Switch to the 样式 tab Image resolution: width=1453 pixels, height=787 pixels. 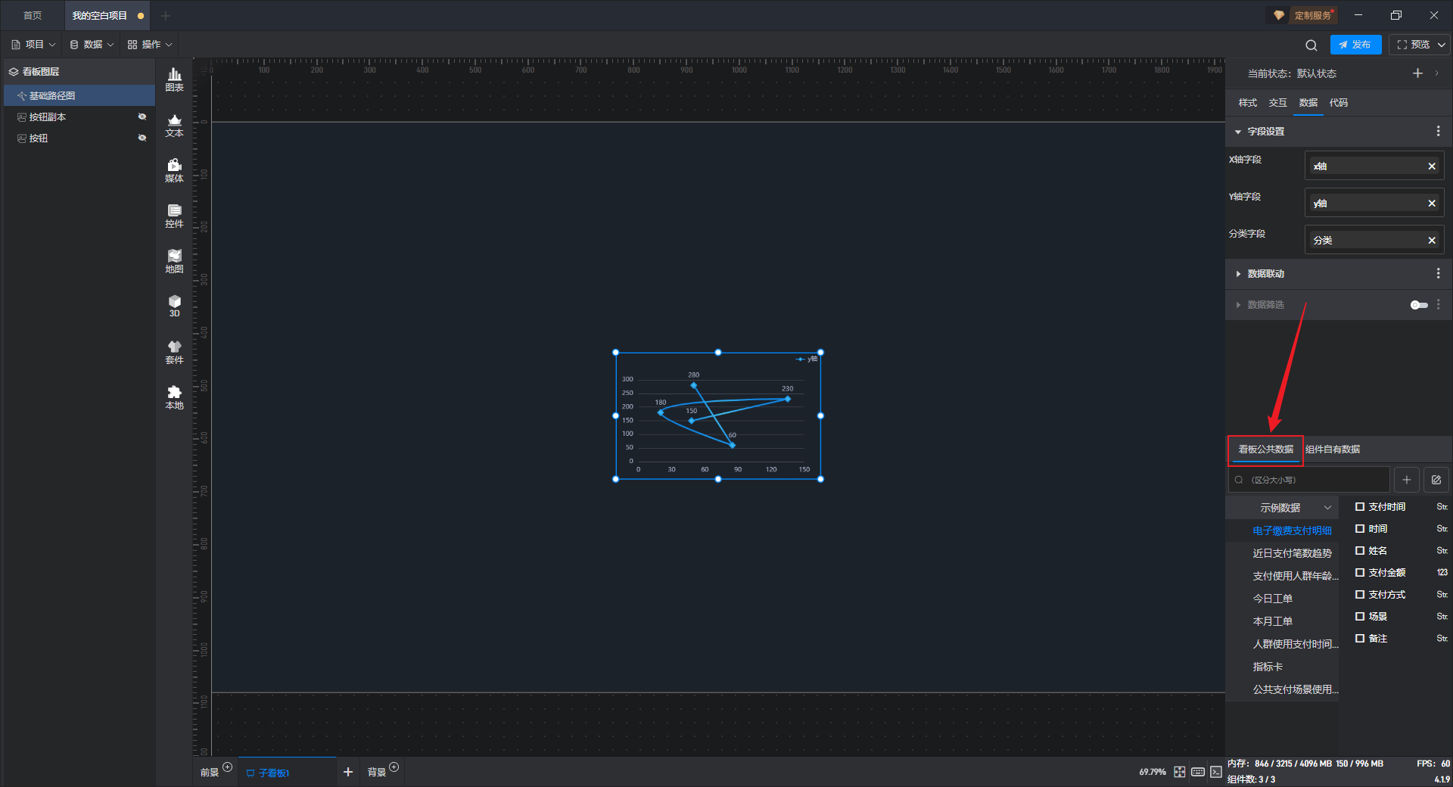pos(1247,103)
